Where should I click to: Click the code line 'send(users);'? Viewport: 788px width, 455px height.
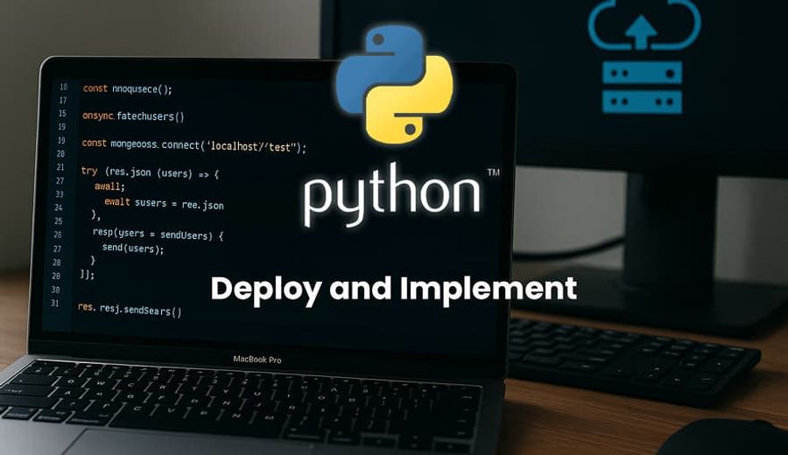[x=133, y=248]
